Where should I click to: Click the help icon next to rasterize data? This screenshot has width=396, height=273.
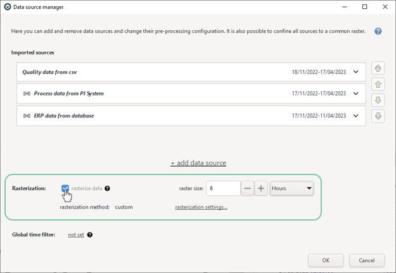click(x=107, y=188)
